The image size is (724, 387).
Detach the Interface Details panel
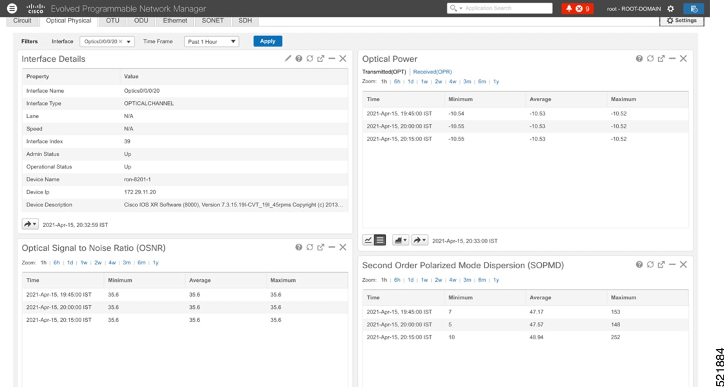[321, 59]
